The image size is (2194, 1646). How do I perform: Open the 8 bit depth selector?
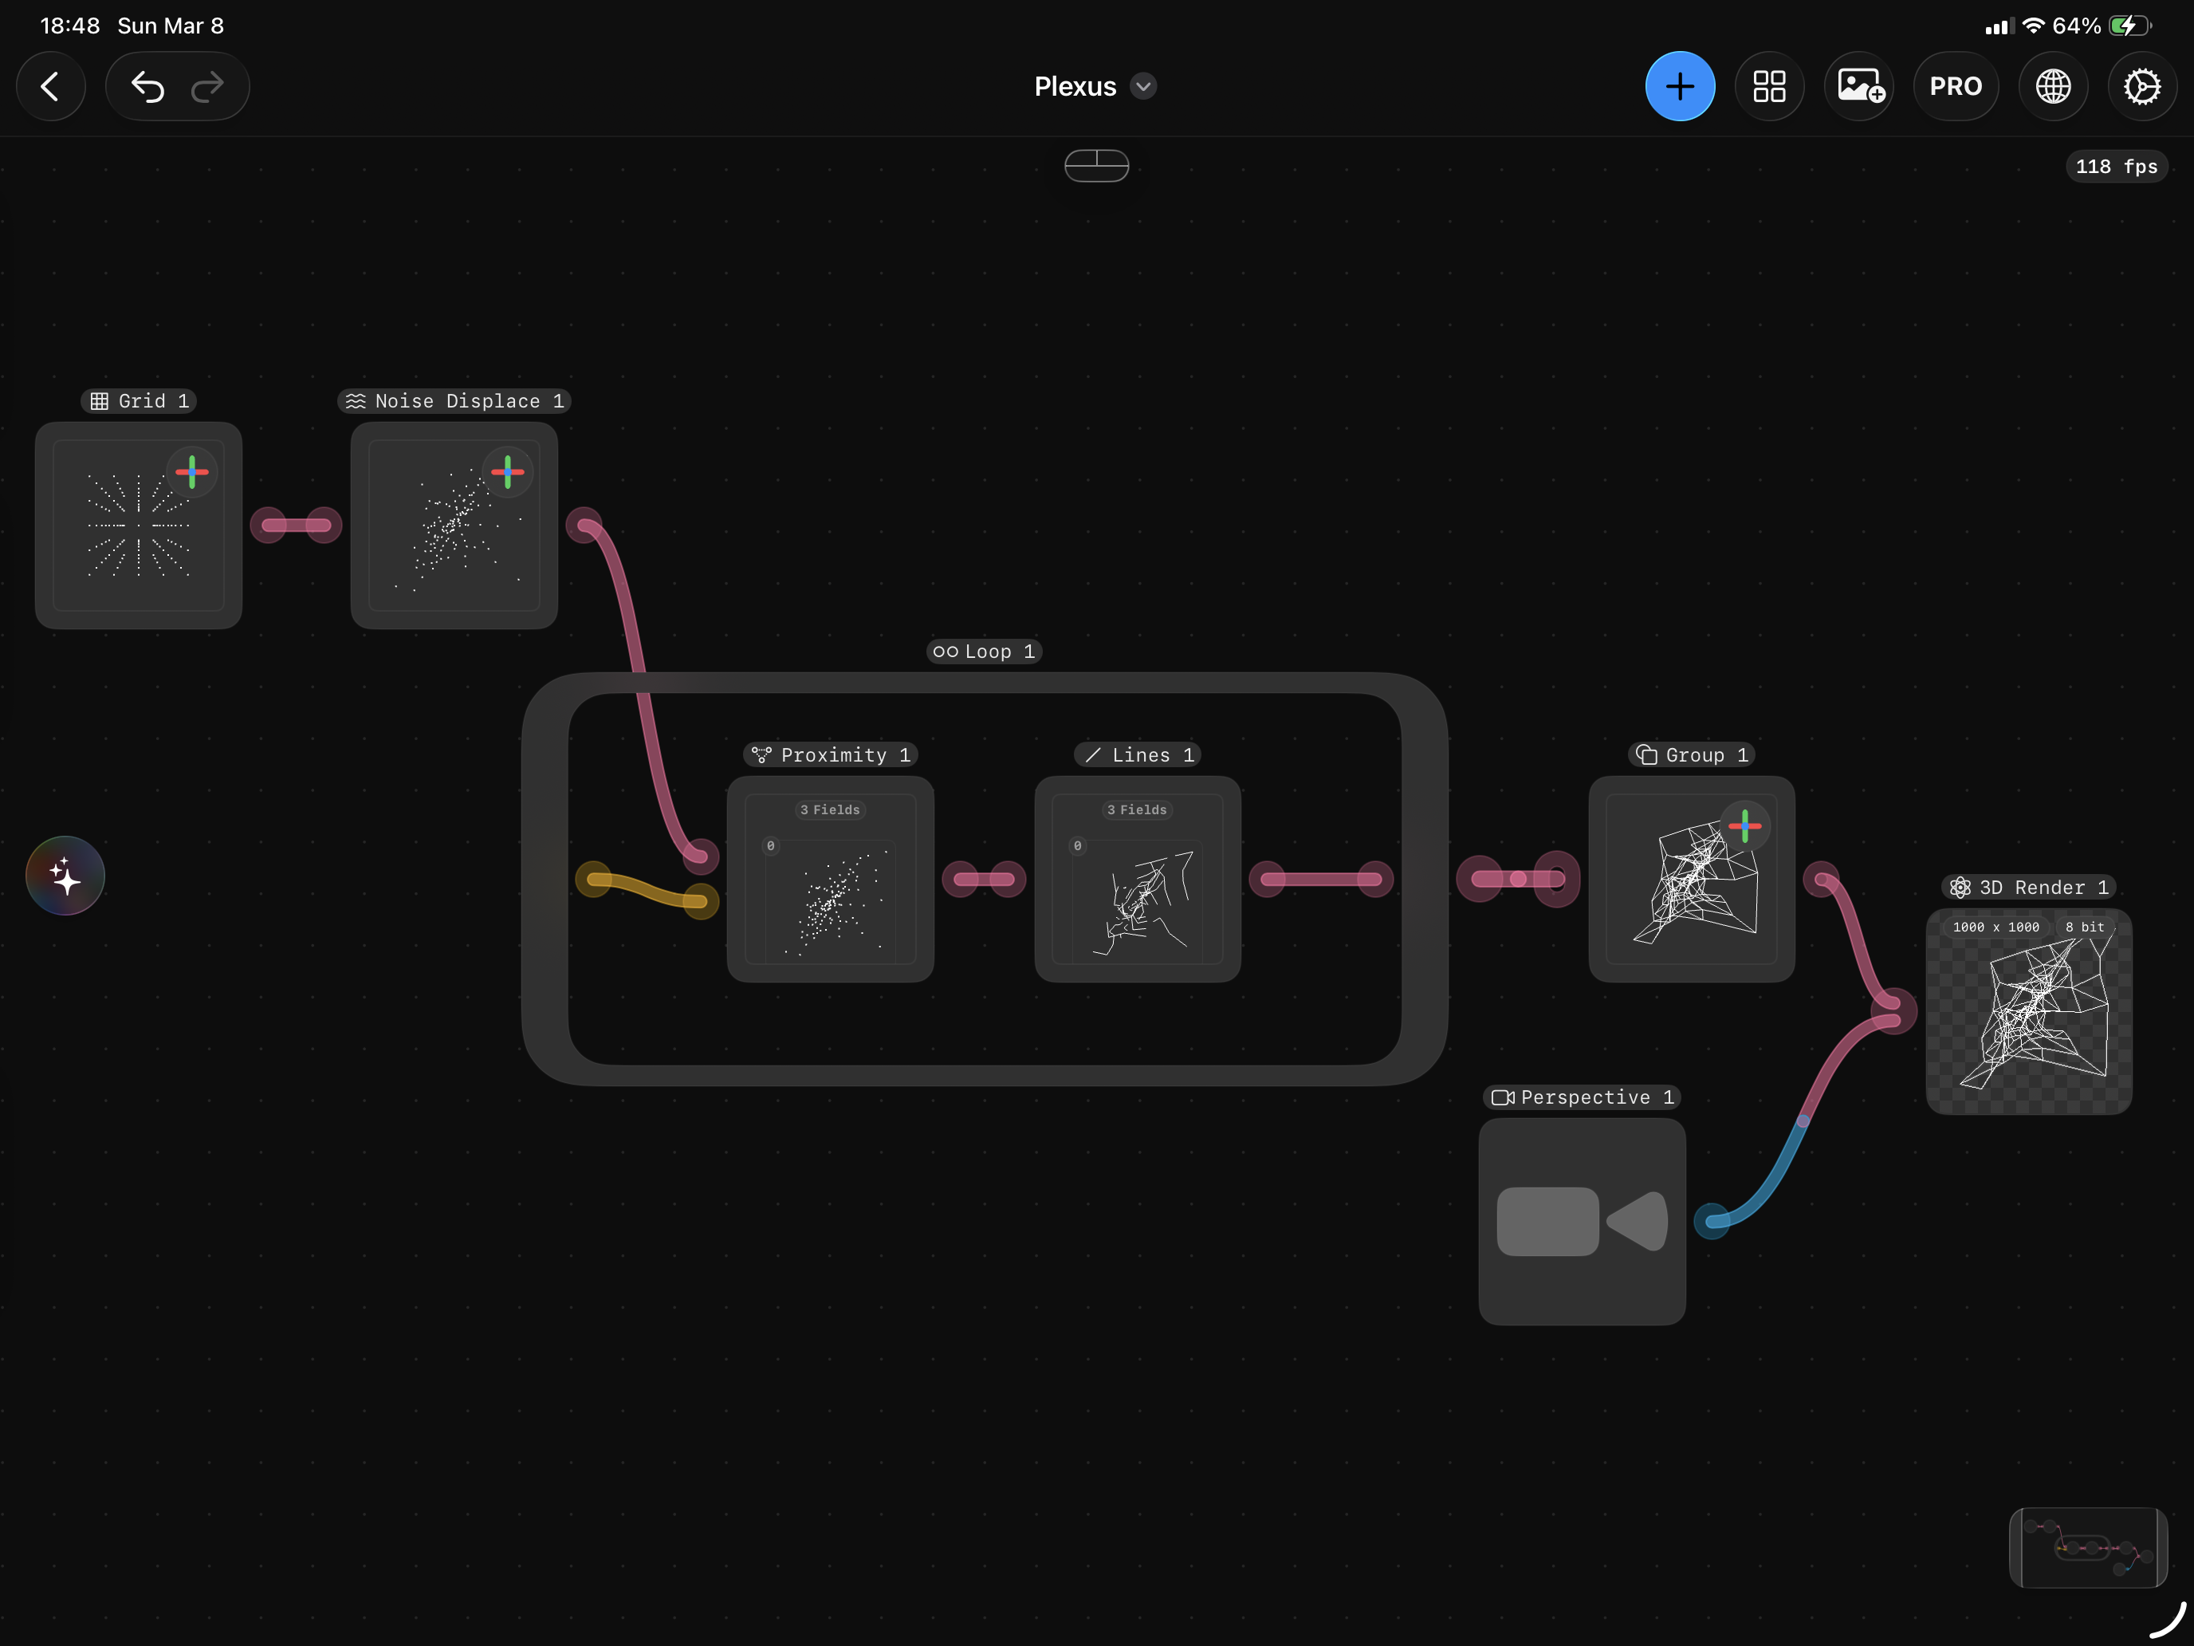2084,927
